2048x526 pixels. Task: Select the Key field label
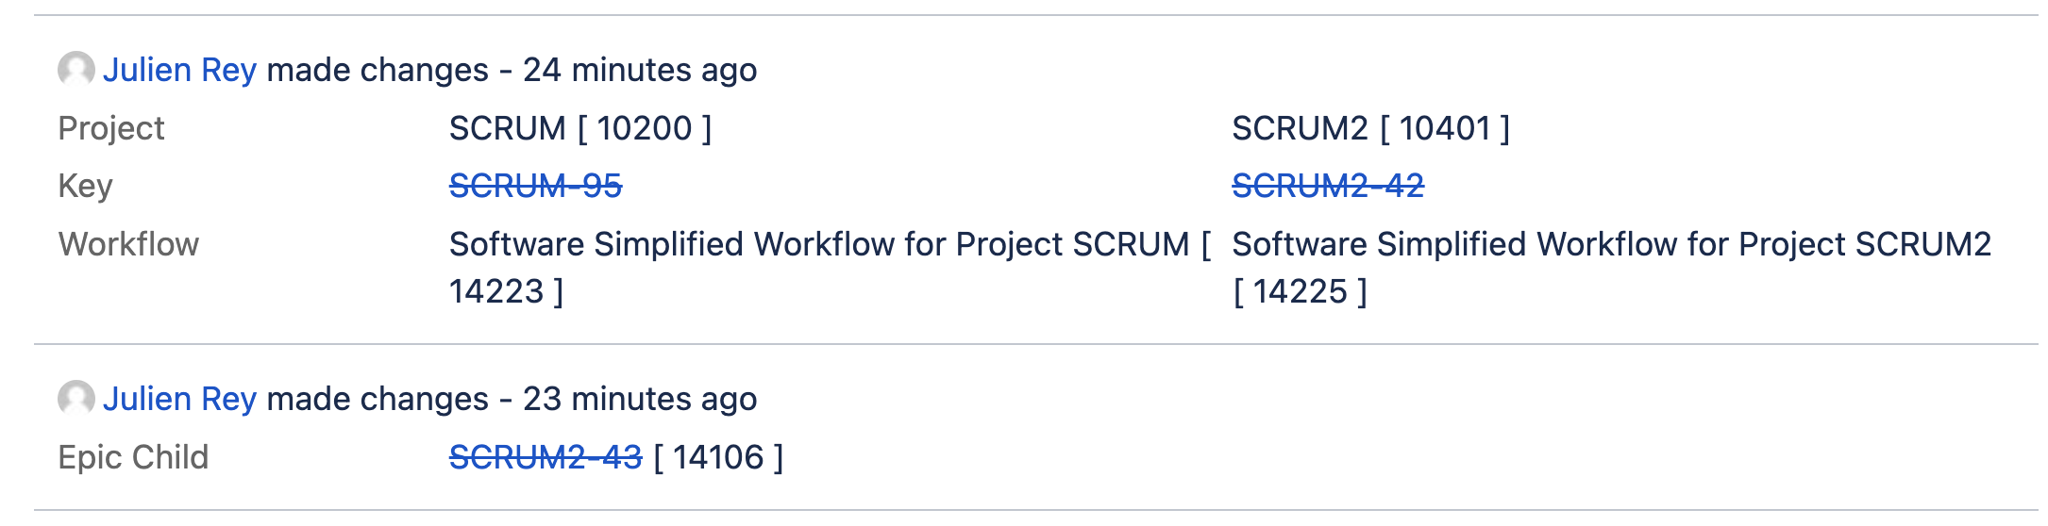(85, 186)
